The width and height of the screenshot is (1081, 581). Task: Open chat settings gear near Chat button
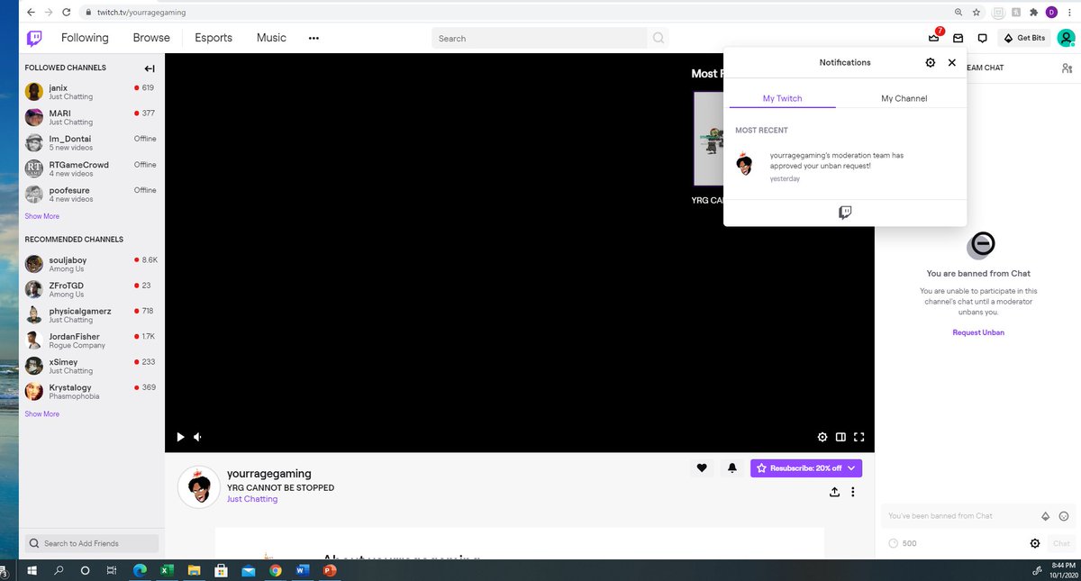click(x=1035, y=543)
